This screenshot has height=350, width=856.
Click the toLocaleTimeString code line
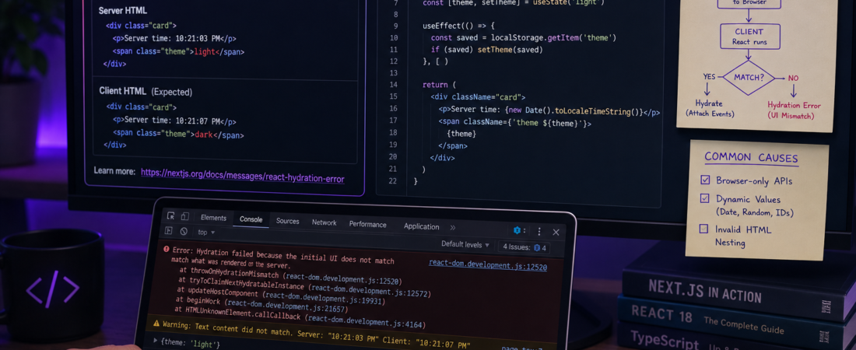(x=549, y=113)
